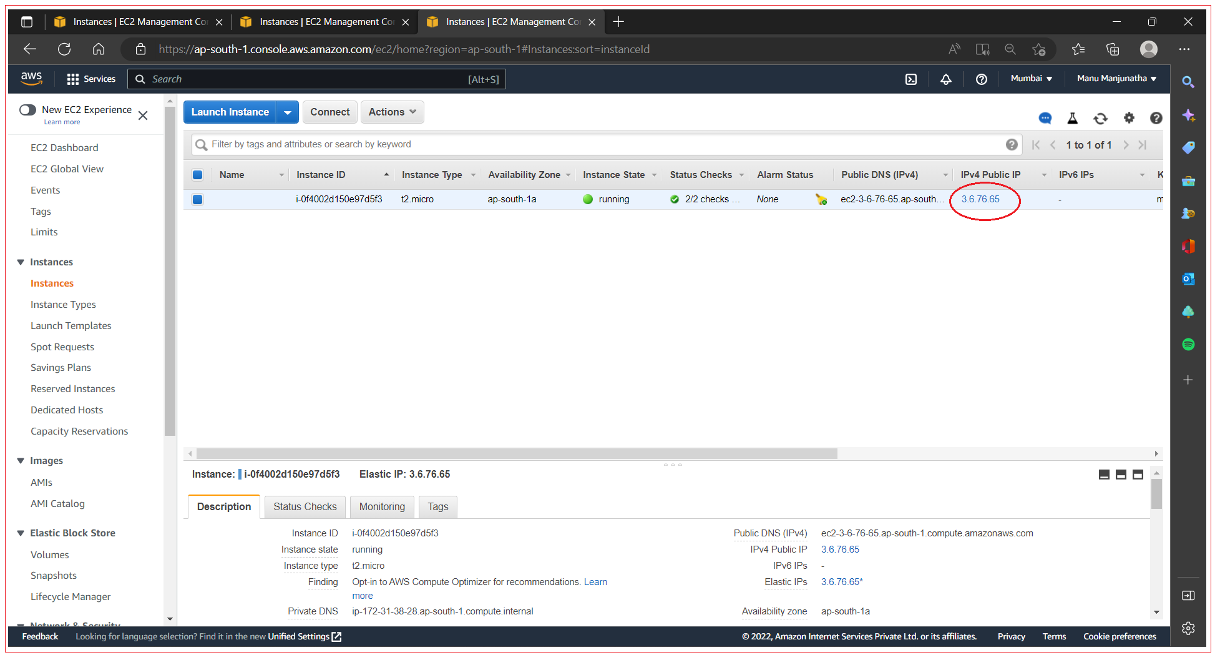Screen dimensions: 1215x655
Task: Open browser profile avatar
Action: tap(1148, 49)
